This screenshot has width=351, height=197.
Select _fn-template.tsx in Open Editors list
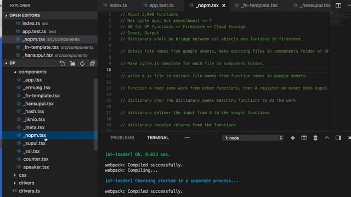pos(50,48)
